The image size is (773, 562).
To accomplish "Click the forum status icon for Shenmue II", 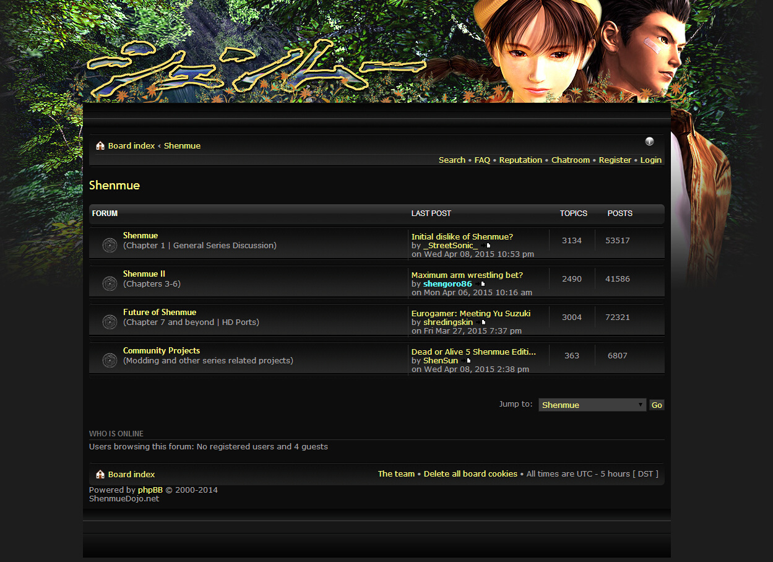I will pyautogui.click(x=110, y=283).
